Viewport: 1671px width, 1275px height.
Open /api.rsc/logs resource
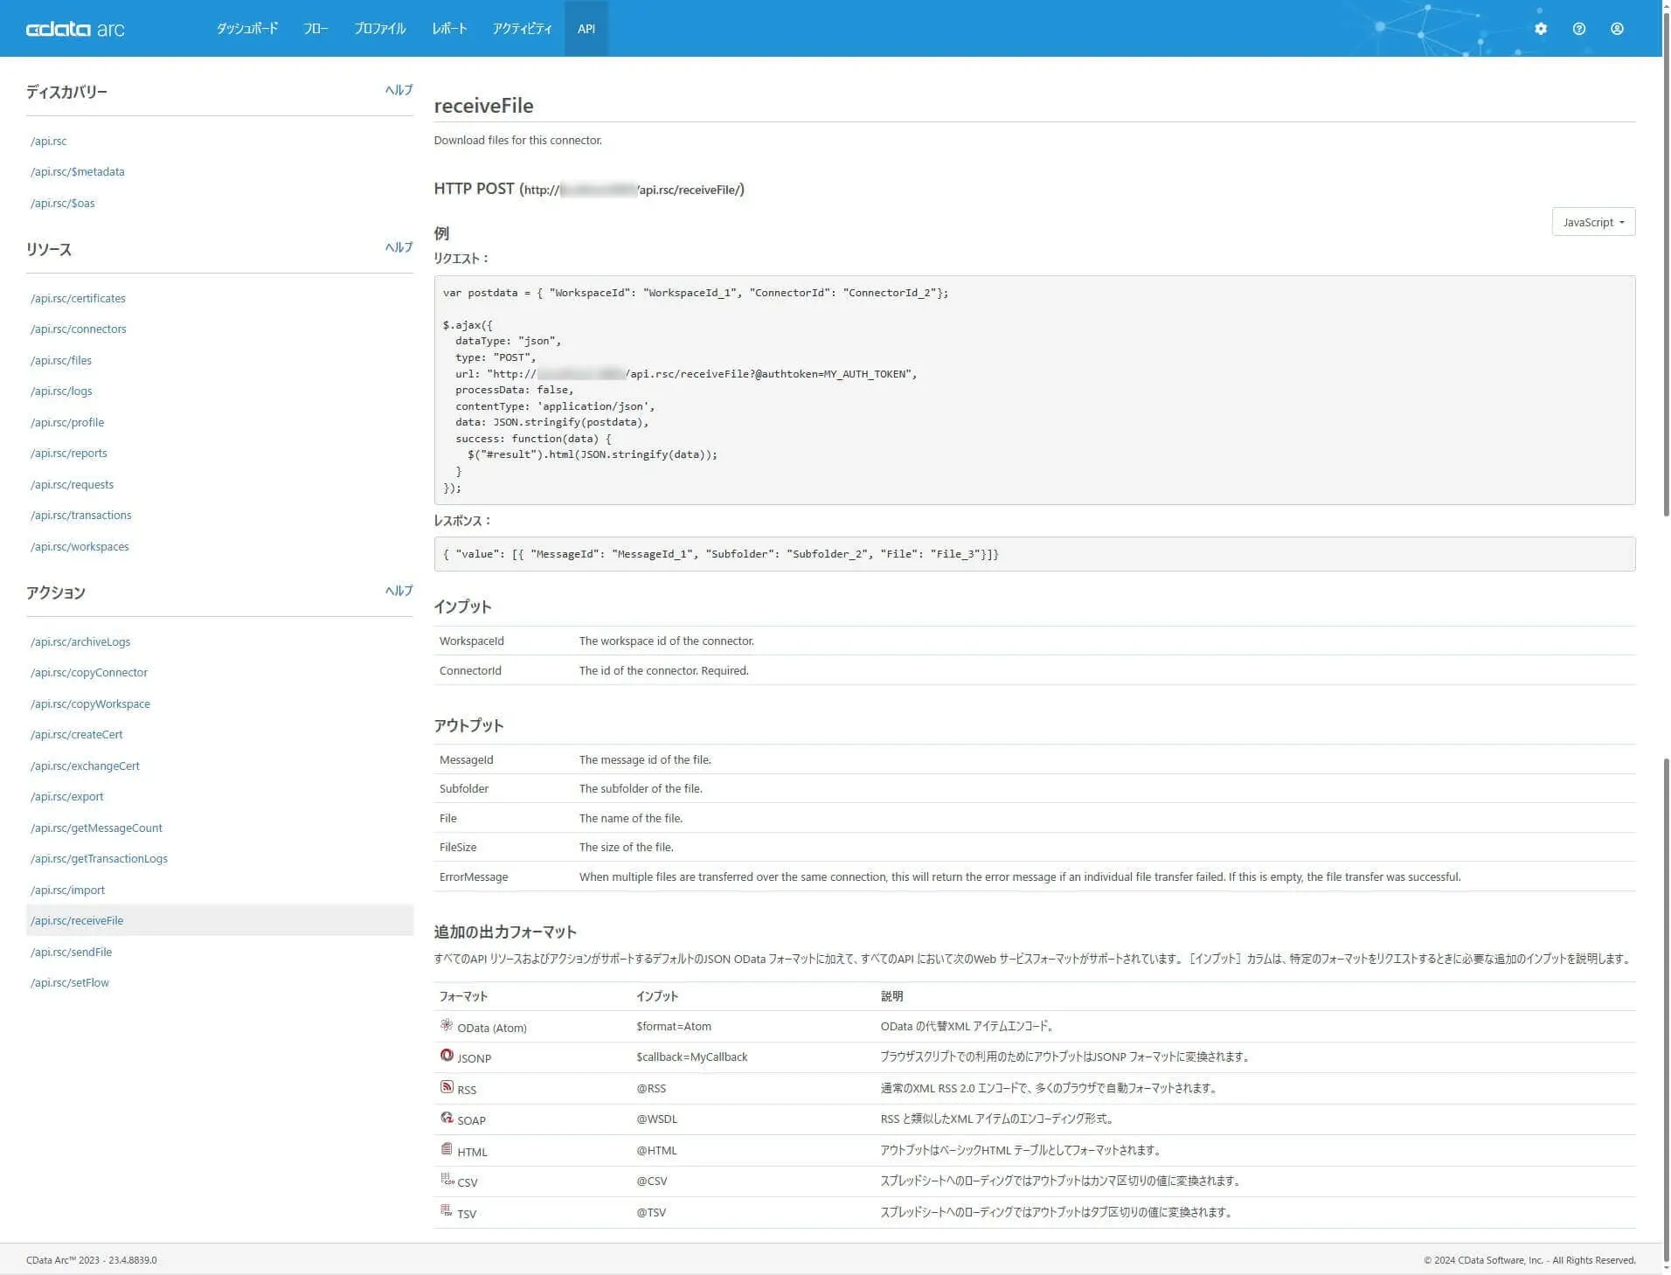pyautogui.click(x=61, y=392)
